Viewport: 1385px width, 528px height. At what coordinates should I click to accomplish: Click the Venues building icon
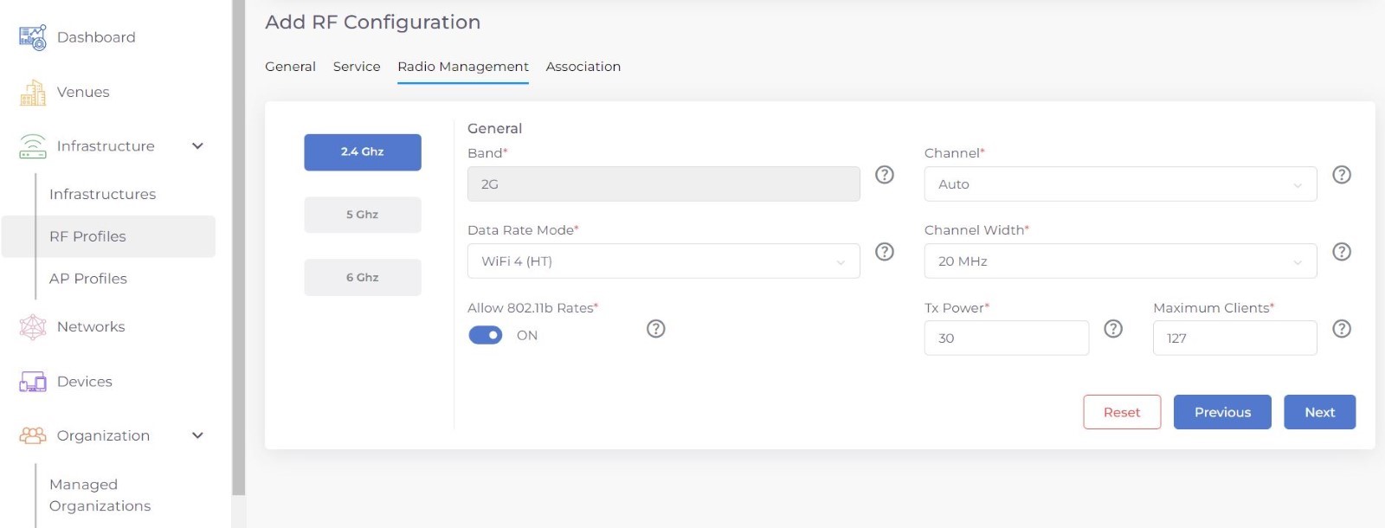pos(33,93)
